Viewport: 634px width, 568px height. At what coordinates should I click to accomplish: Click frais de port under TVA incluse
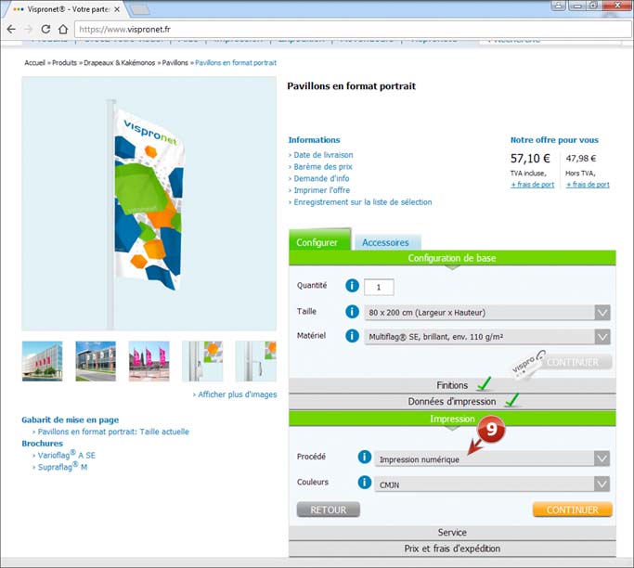coord(533,185)
